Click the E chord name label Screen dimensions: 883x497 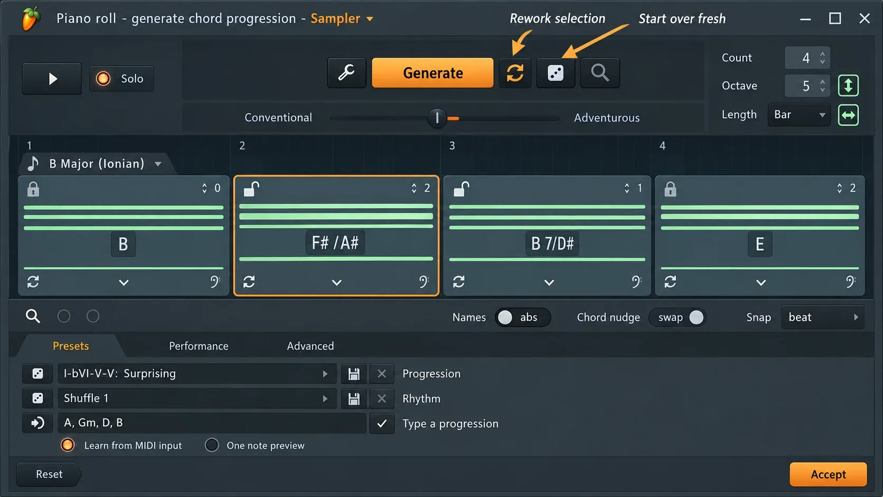coord(760,244)
